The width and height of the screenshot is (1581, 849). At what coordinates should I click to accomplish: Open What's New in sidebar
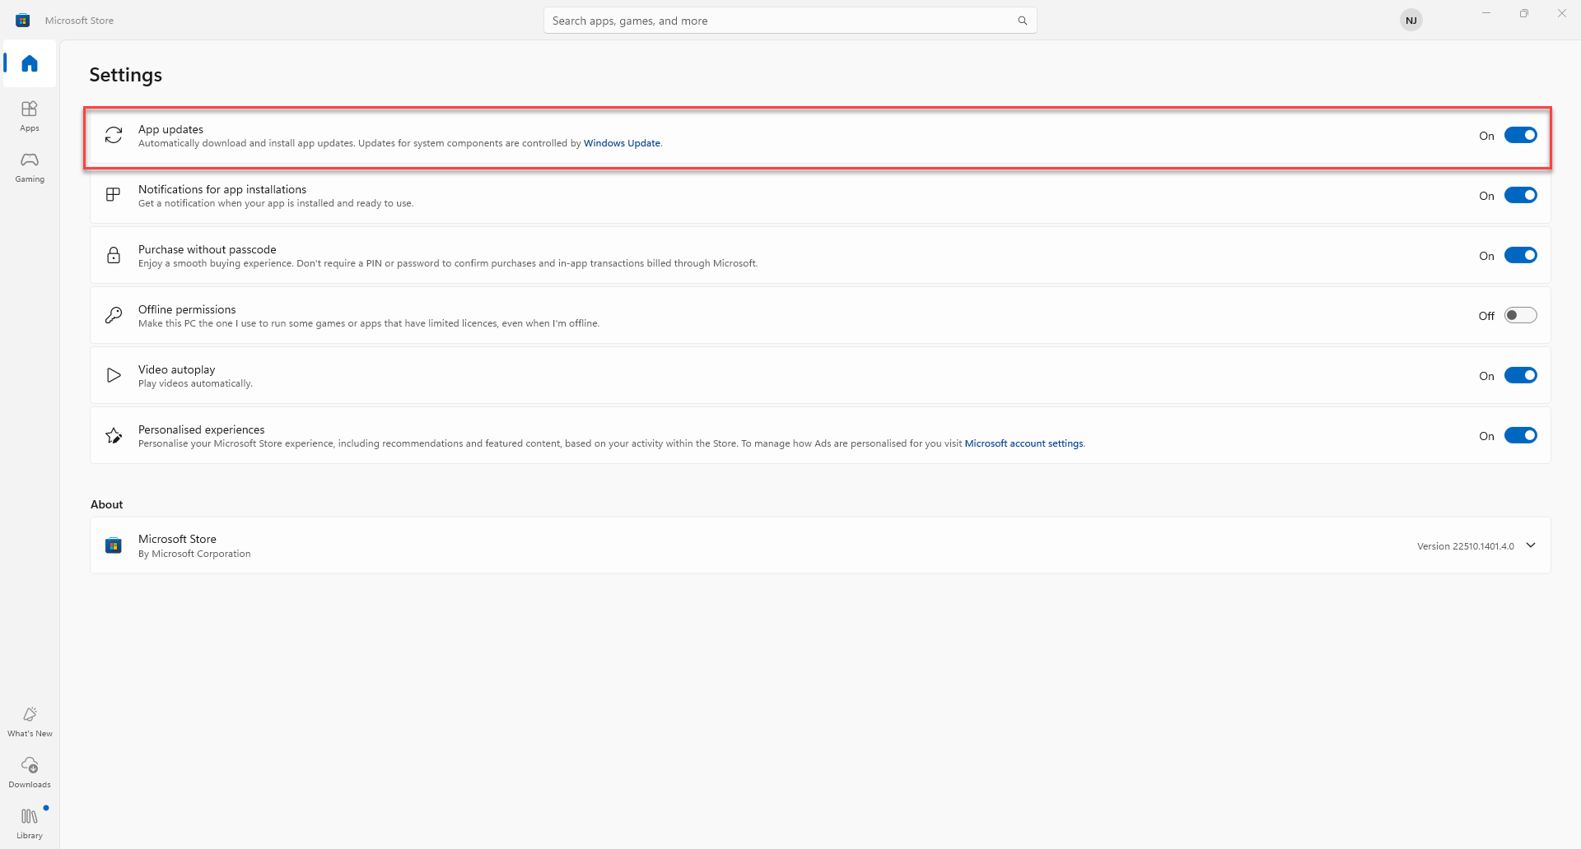pyautogui.click(x=30, y=721)
